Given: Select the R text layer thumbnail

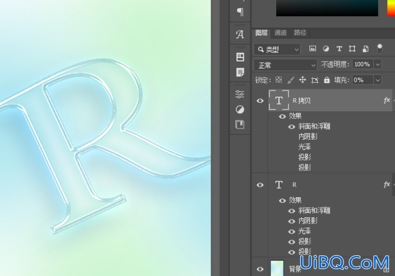Looking at the screenshot, I should [x=278, y=184].
